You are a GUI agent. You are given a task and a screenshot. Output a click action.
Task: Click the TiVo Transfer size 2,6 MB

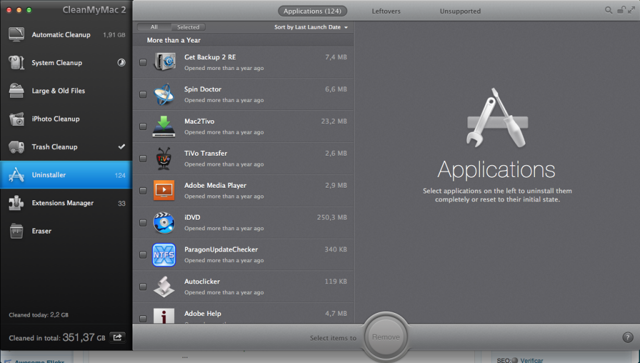[336, 153]
